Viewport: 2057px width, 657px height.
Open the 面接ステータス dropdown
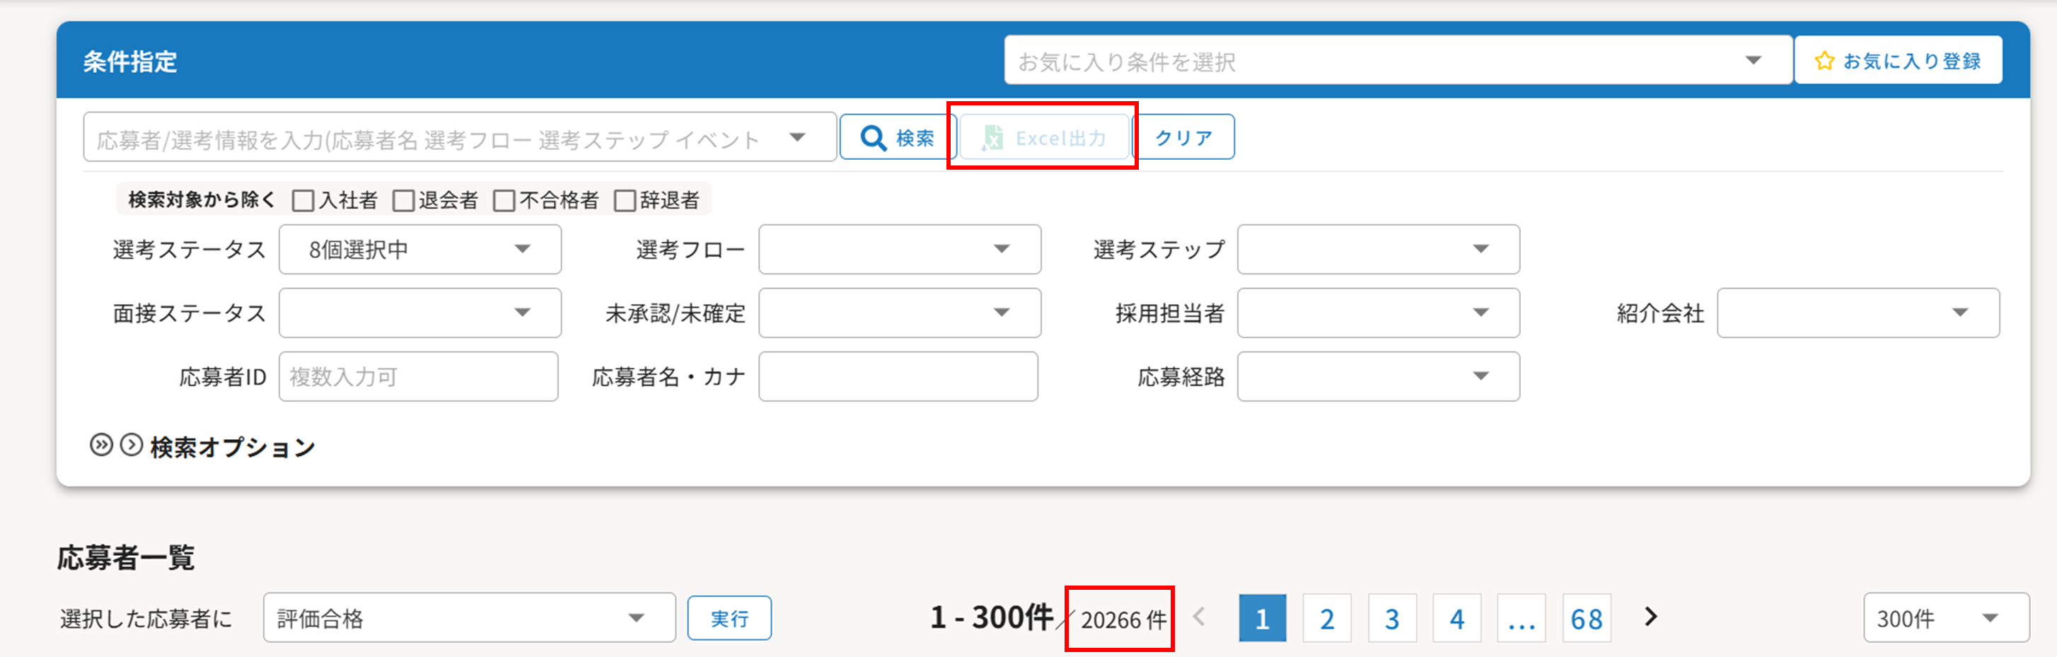(420, 313)
